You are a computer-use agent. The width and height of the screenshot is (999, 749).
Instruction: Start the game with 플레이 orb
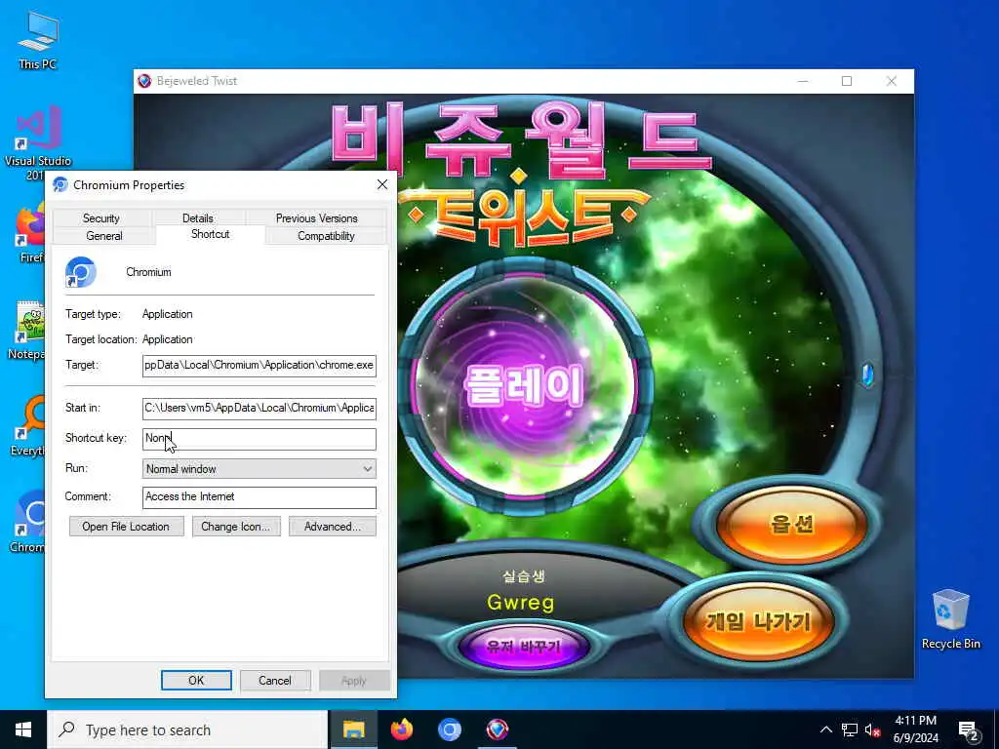click(x=525, y=386)
